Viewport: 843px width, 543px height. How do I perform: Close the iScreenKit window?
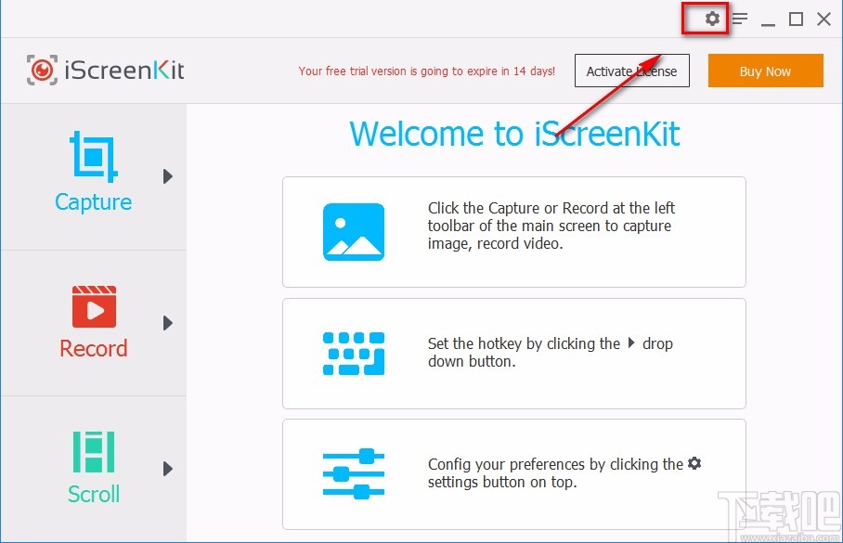[x=824, y=19]
